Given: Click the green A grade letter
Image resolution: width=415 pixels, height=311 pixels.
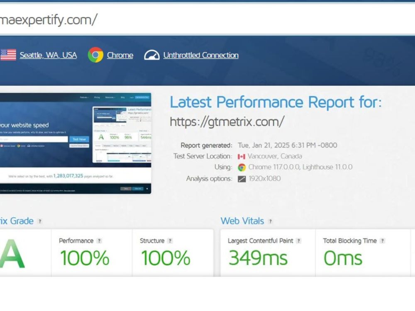Looking at the screenshot, I should [12, 254].
